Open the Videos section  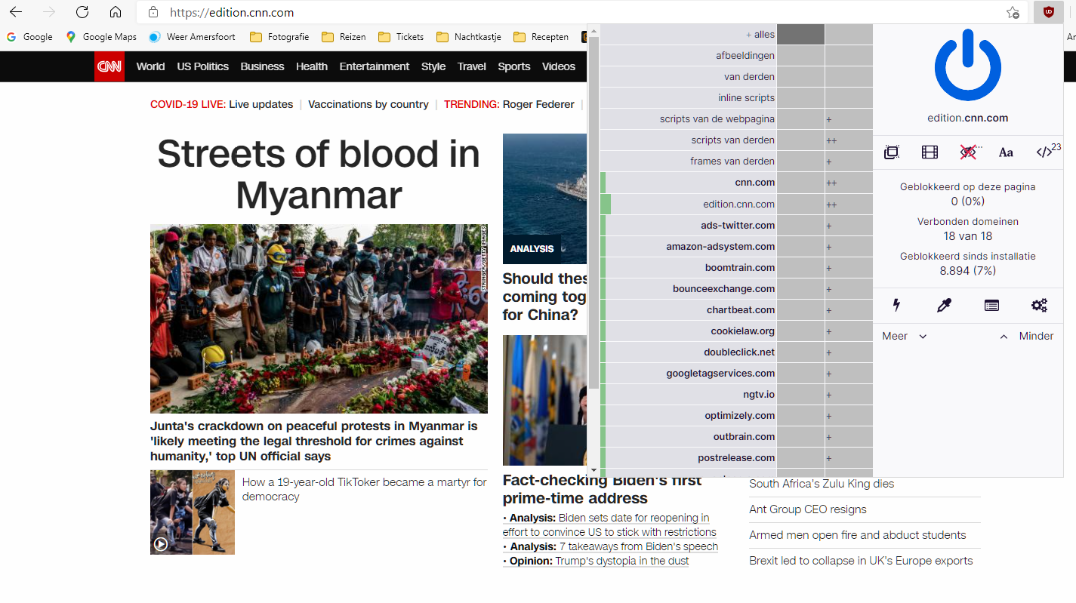point(559,66)
